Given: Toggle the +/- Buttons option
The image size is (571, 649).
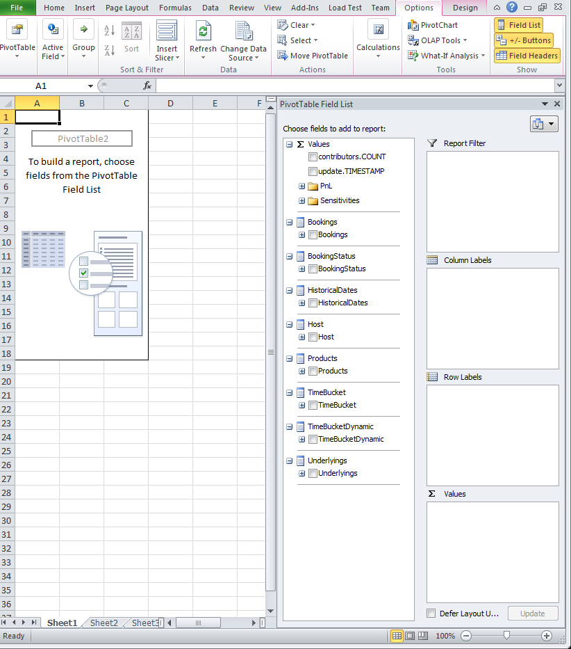Looking at the screenshot, I should click(x=526, y=40).
